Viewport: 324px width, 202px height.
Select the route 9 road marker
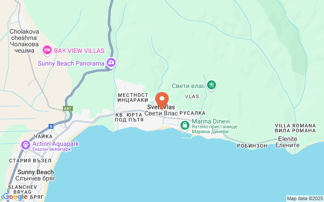(x=51, y=126)
